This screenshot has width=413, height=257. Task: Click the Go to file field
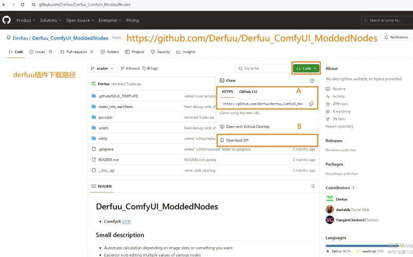pos(262,68)
